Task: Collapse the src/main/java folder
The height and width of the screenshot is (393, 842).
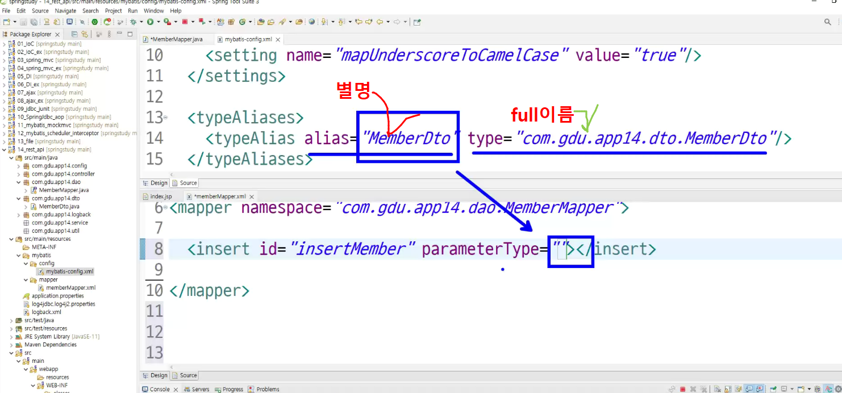Action: [x=12, y=158]
